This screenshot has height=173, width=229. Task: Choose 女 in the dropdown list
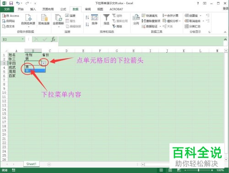[35, 70]
